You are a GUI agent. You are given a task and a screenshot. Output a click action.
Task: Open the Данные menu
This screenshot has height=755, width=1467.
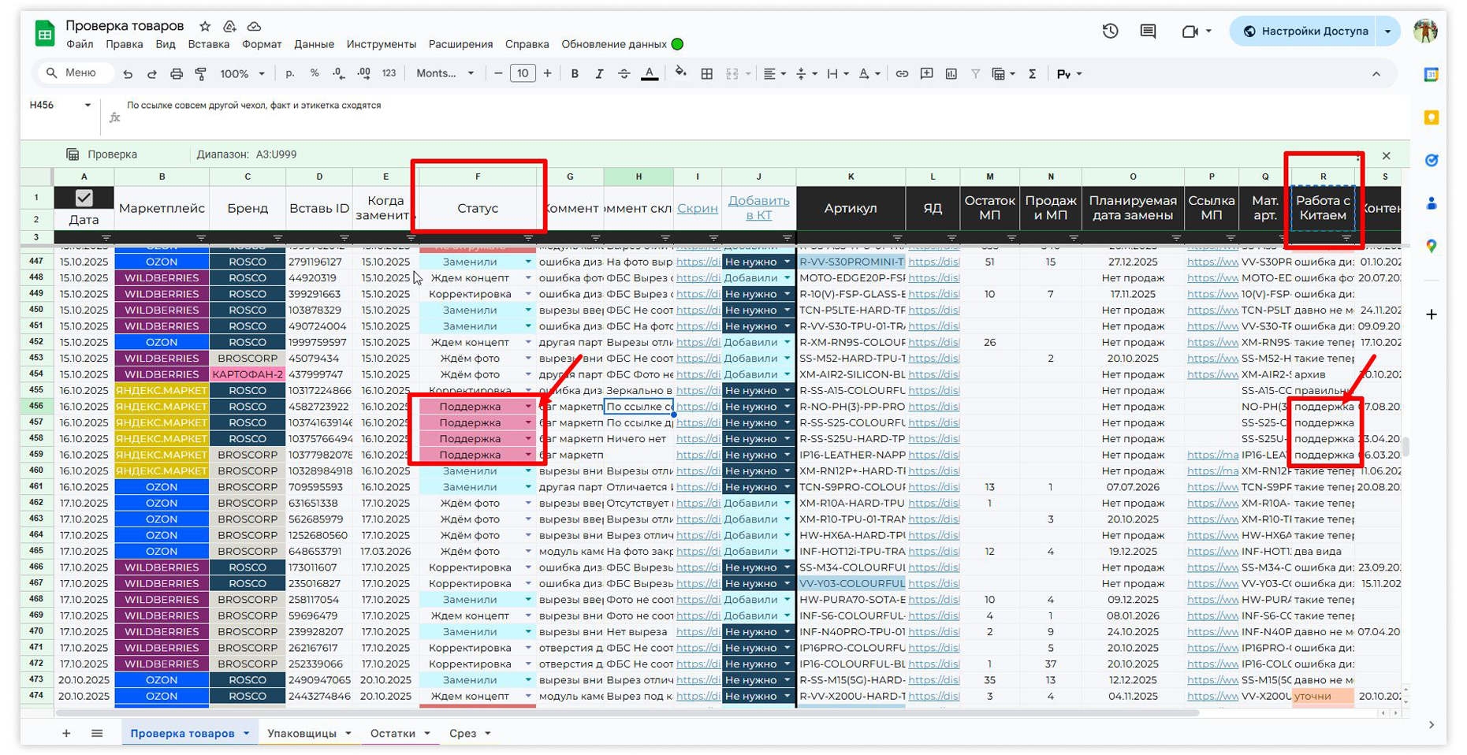(314, 44)
